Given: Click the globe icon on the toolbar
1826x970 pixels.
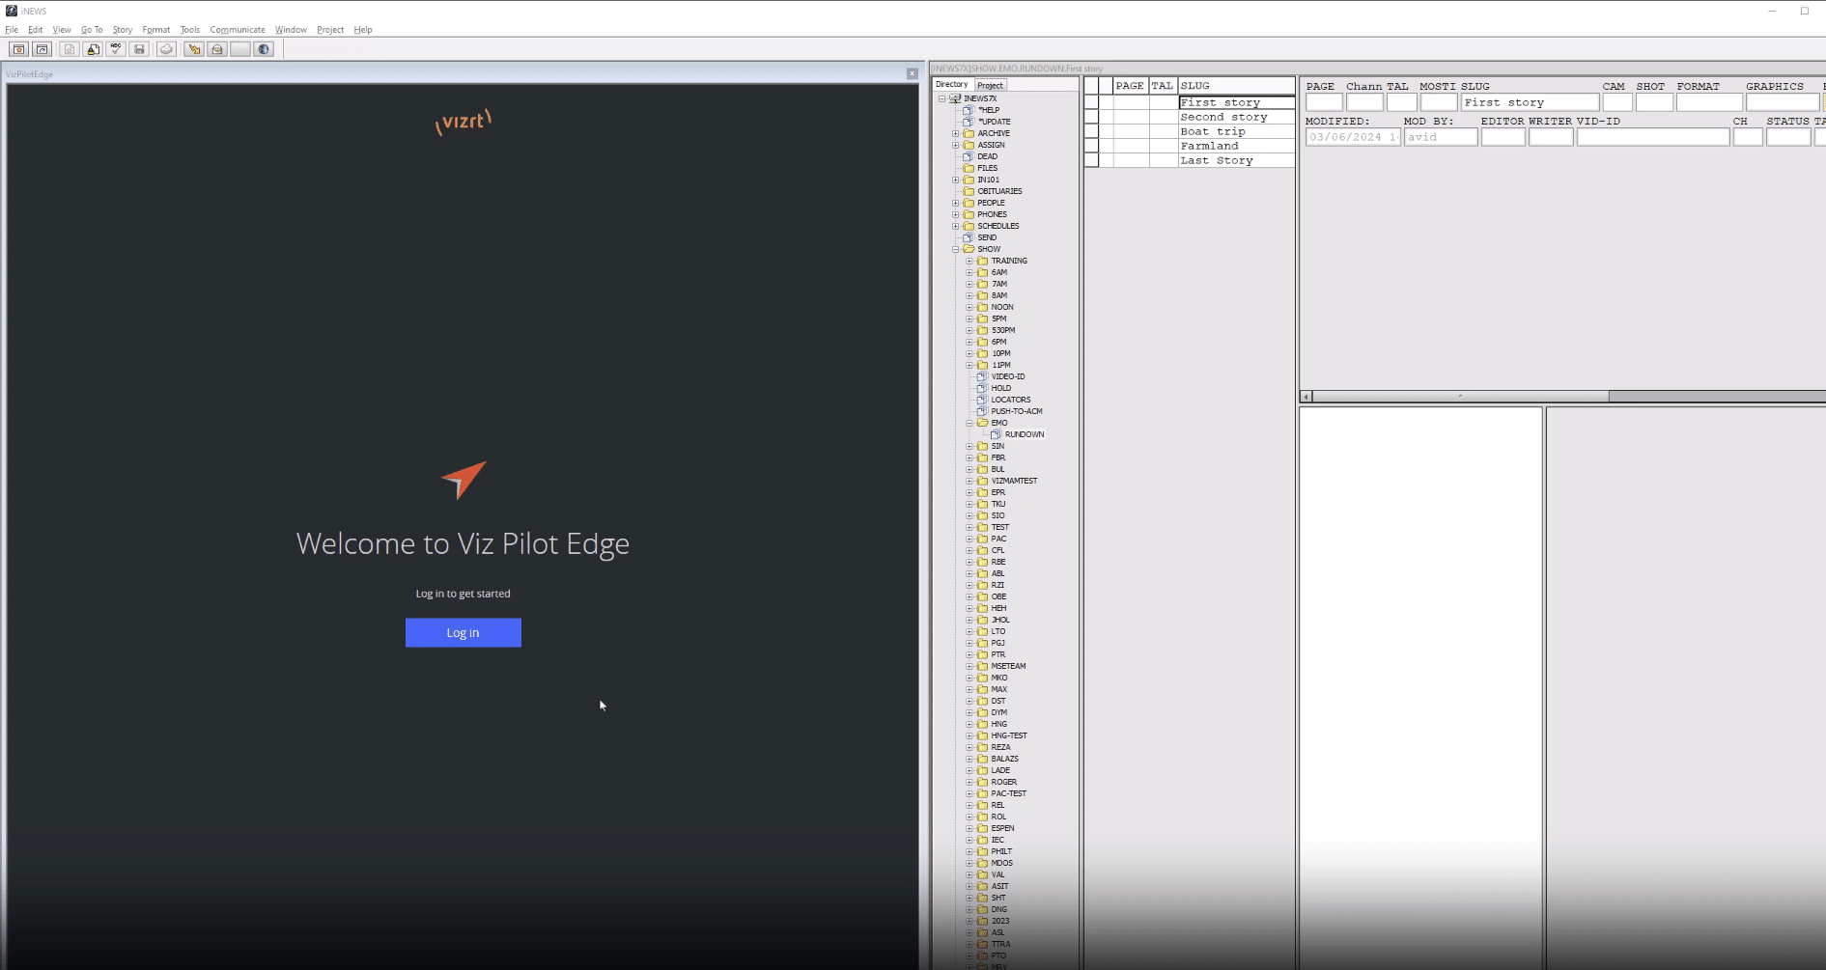Looking at the screenshot, I should (x=264, y=49).
